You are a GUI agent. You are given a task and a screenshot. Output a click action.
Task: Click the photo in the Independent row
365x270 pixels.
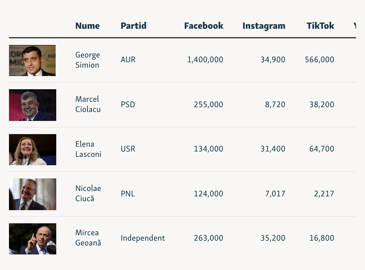[33, 239]
